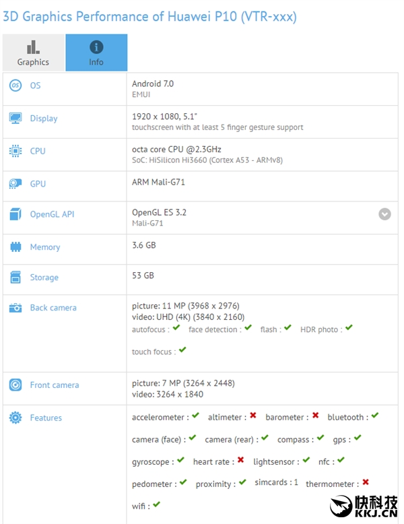Viewport: 404px width, 524px height.
Task: Click the nfc check mark
Action: pyautogui.click(x=341, y=460)
